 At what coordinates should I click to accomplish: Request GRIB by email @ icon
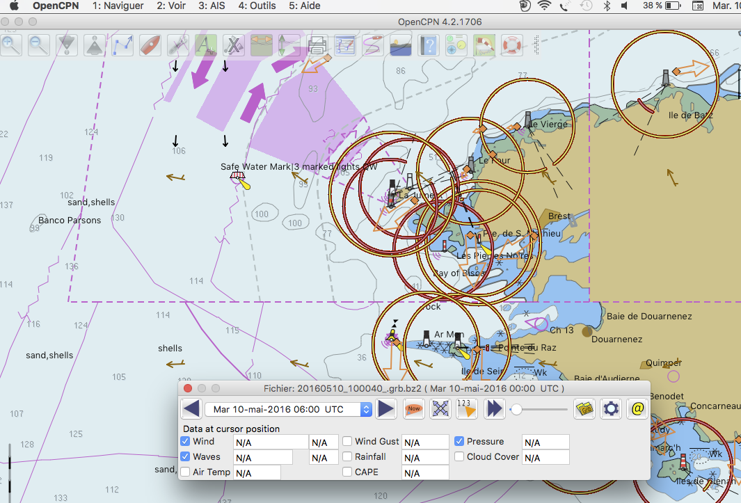coord(637,409)
